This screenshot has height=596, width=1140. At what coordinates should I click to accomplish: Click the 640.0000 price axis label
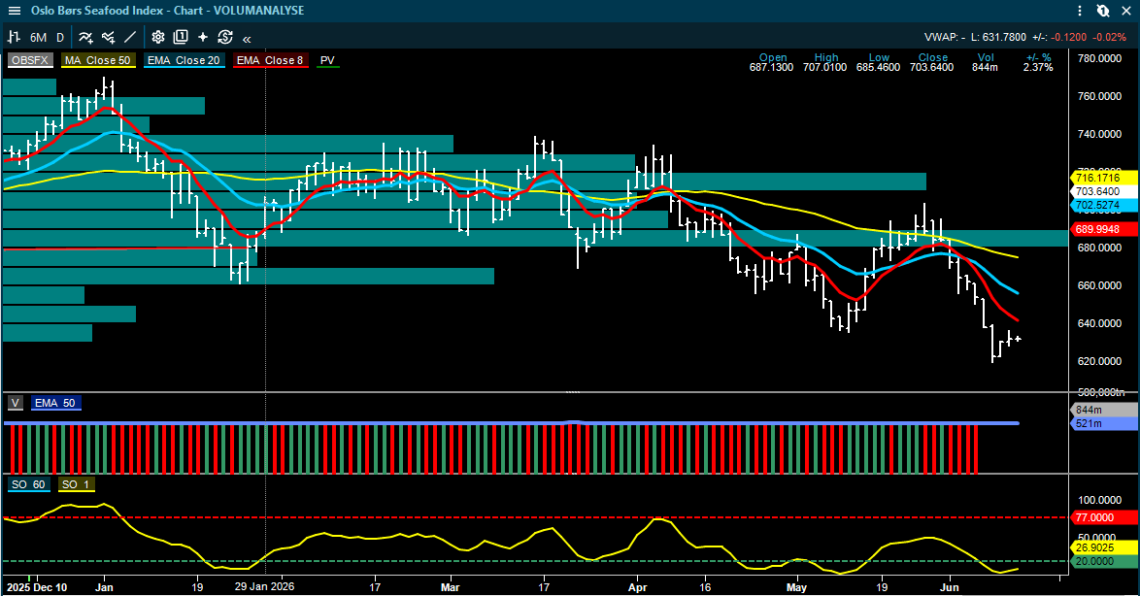(x=1099, y=323)
